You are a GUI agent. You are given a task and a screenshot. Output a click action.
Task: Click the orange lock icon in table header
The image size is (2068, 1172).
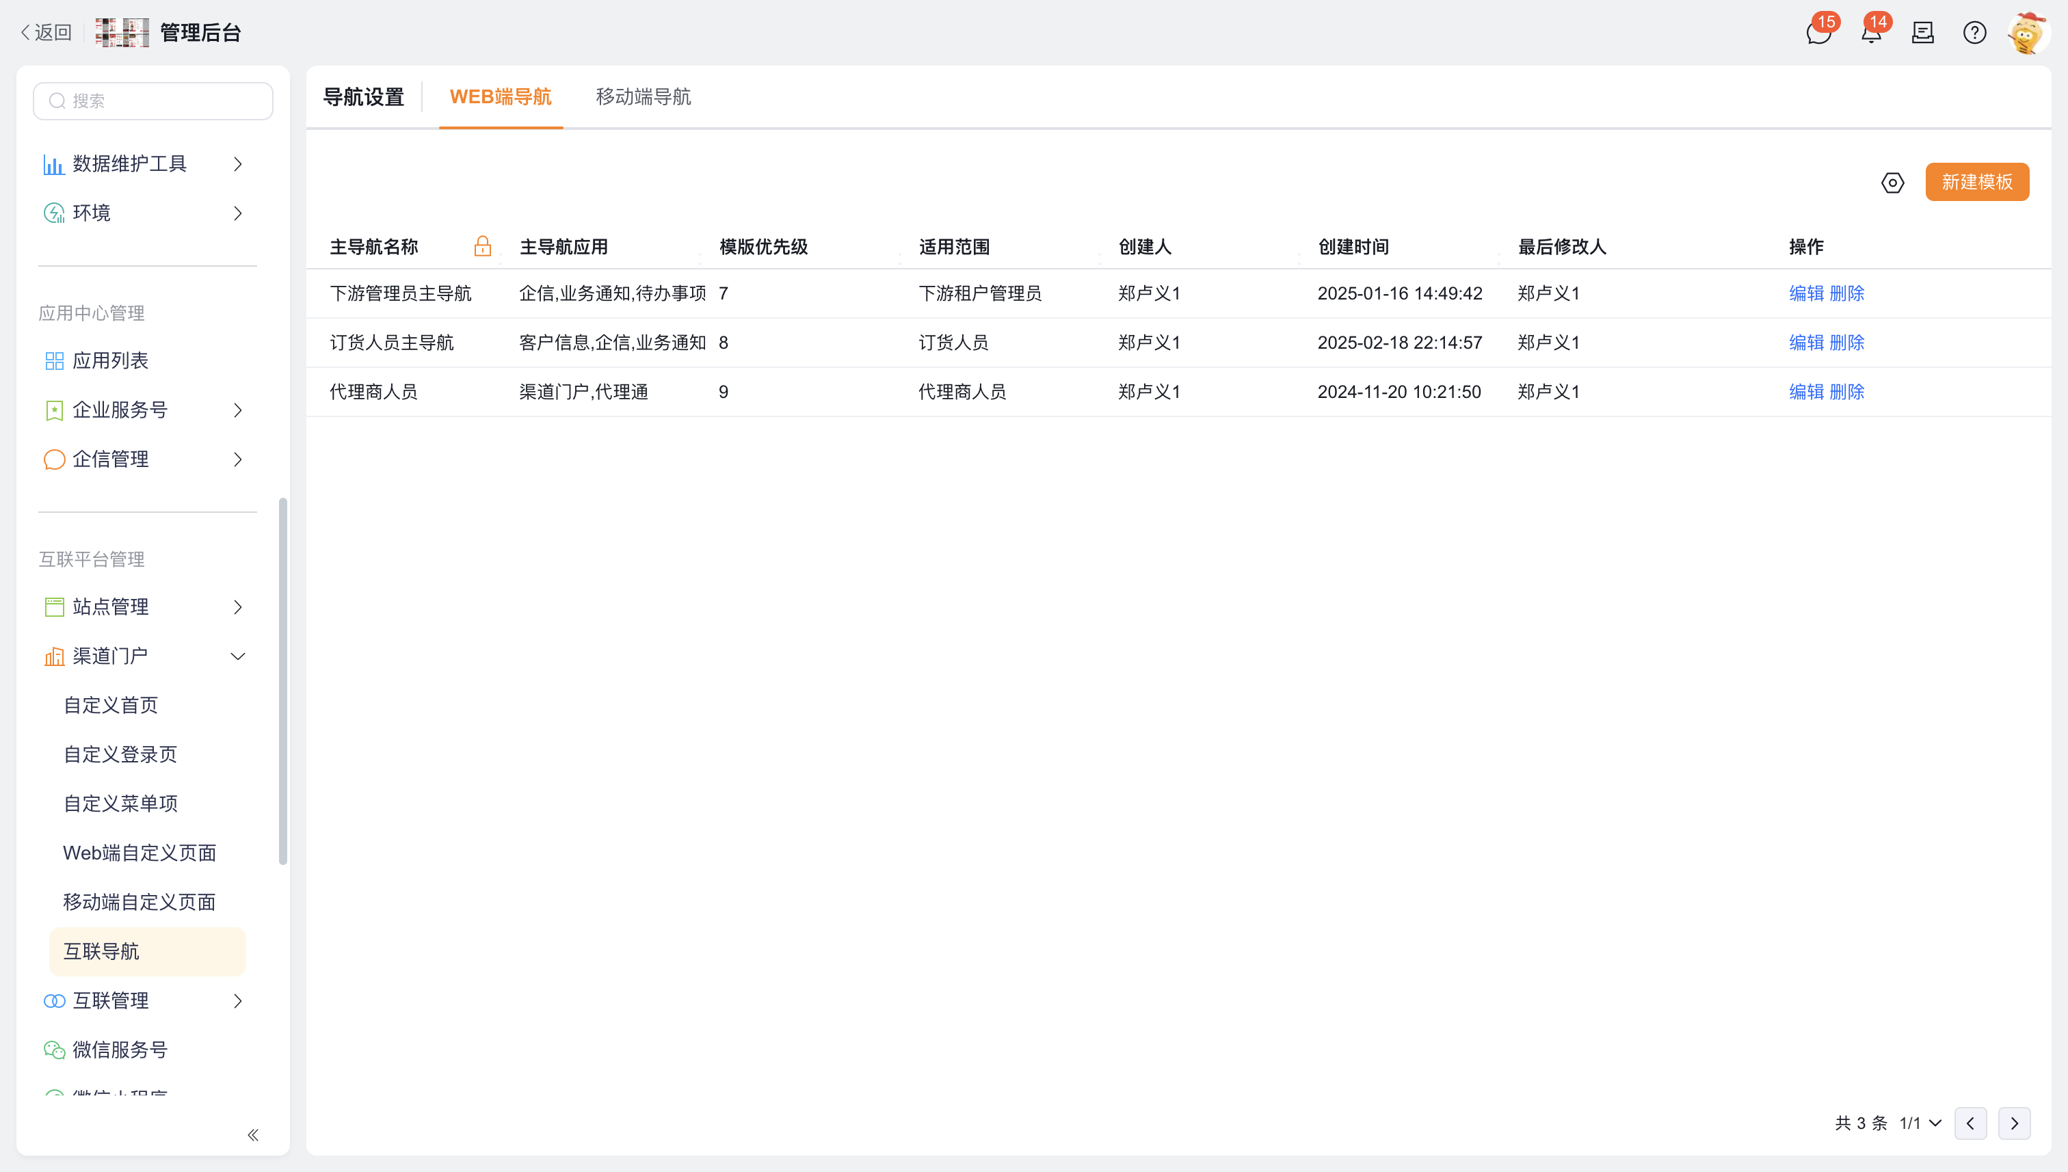[x=482, y=246]
